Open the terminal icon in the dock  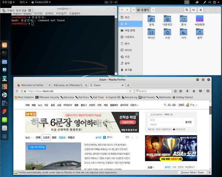point(5,53)
